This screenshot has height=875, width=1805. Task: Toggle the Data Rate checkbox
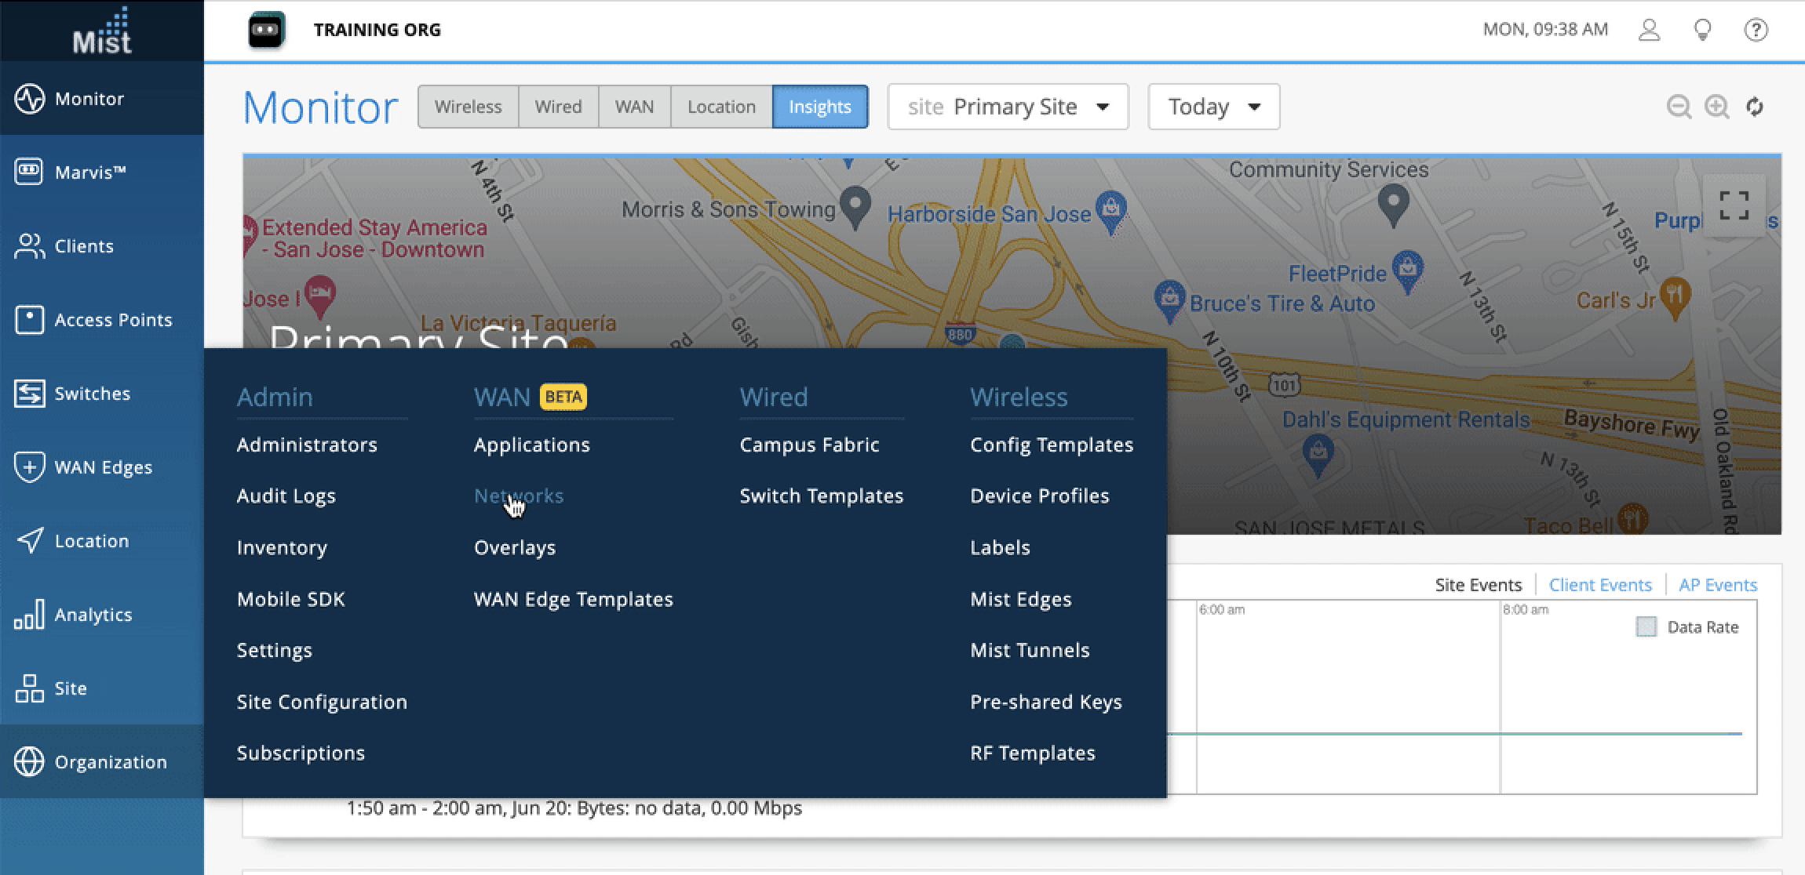click(x=1646, y=626)
